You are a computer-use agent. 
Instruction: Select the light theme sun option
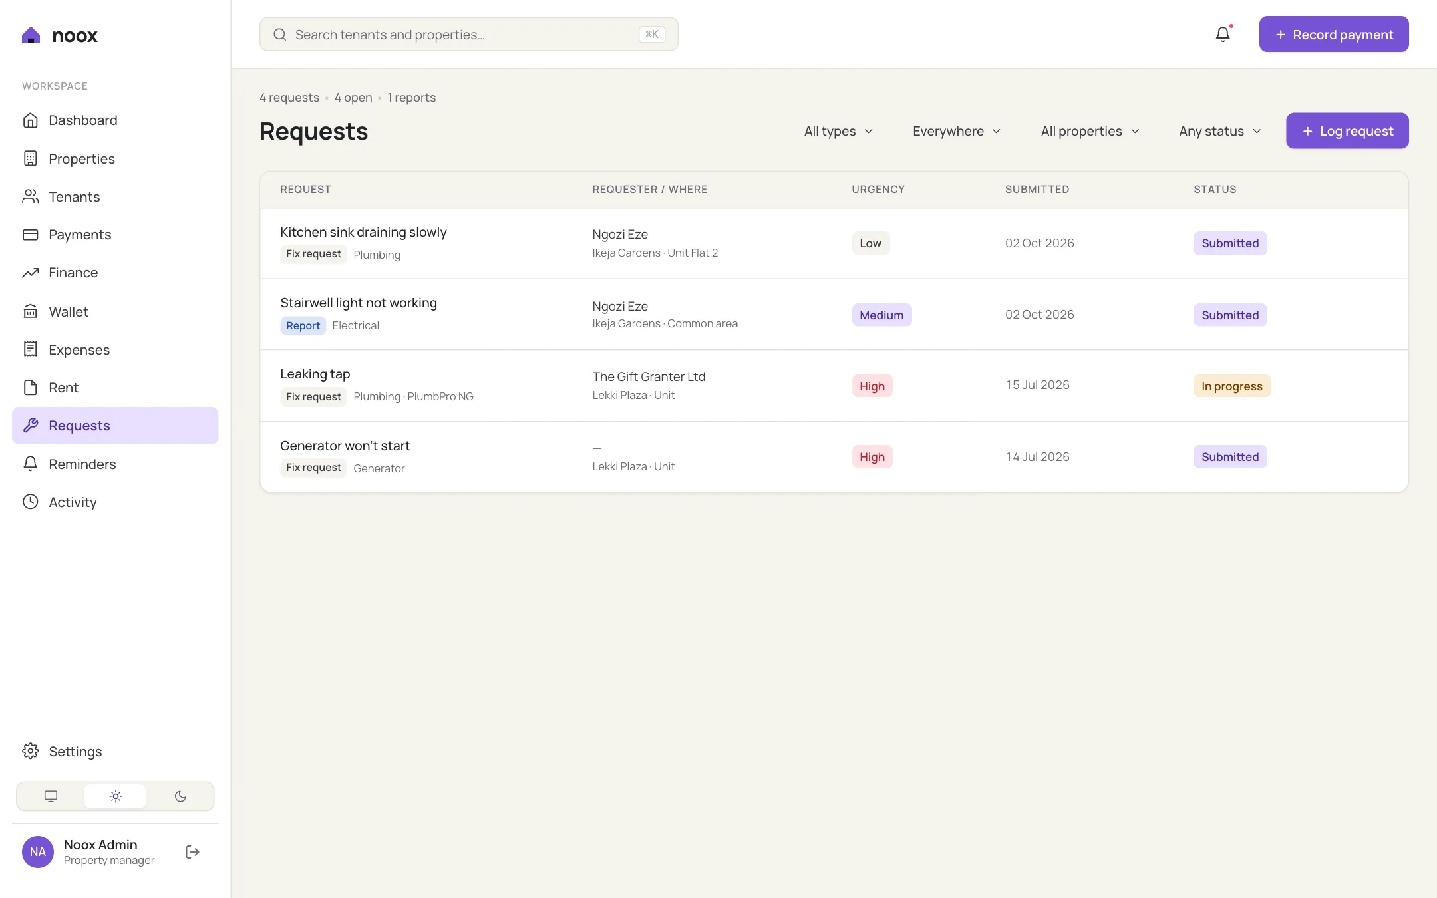tap(116, 796)
